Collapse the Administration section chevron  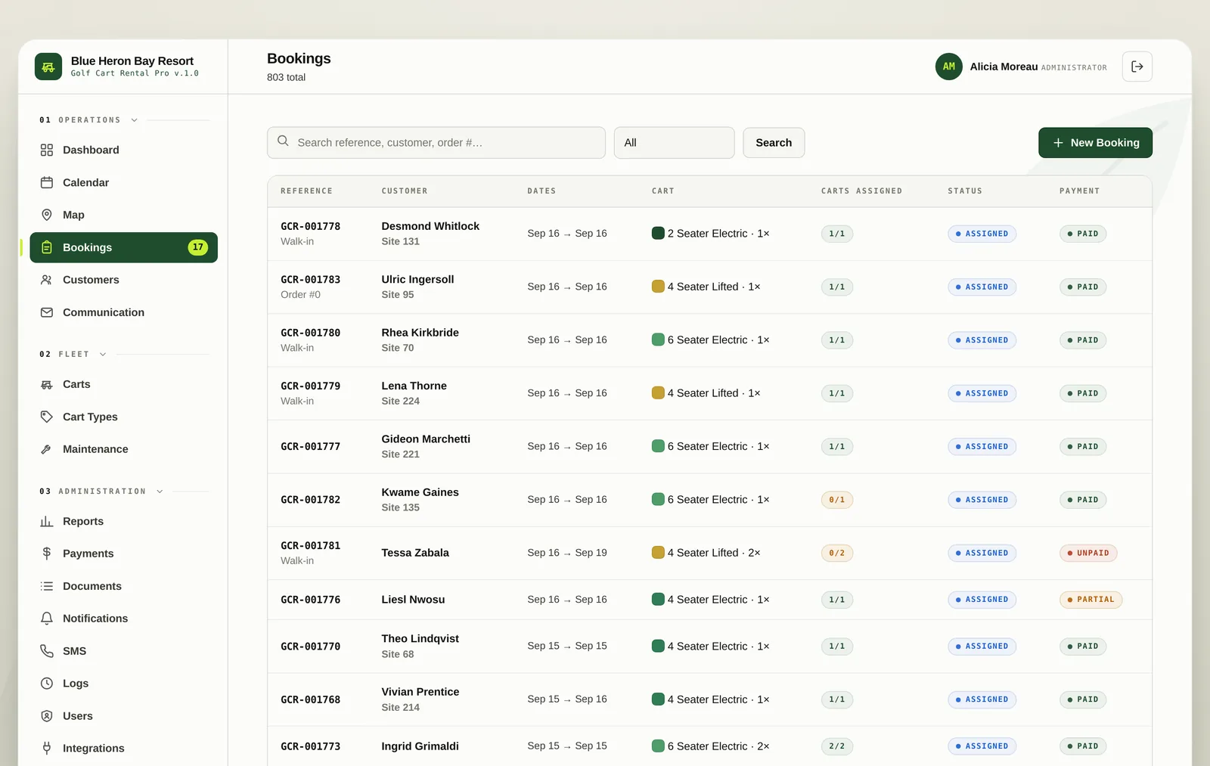[160, 492]
